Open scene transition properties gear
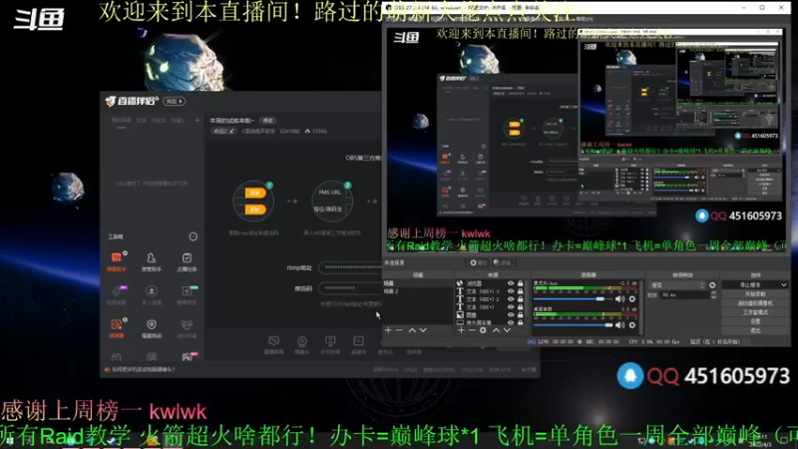The width and height of the screenshot is (798, 449). [x=712, y=285]
